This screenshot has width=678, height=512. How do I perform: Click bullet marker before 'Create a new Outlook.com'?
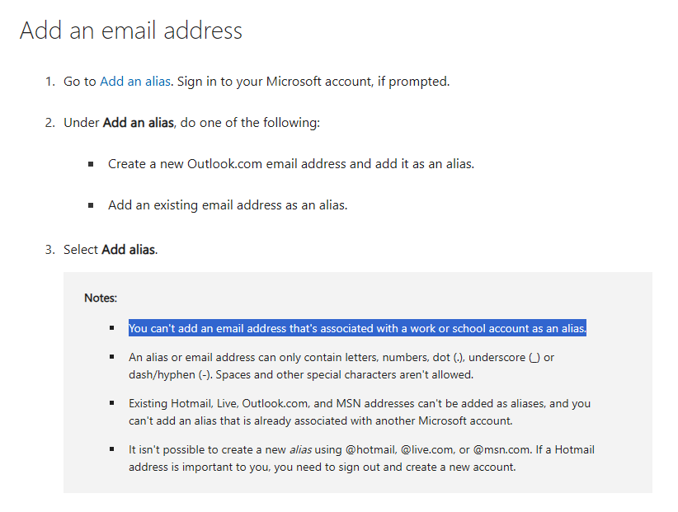click(91, 164)
